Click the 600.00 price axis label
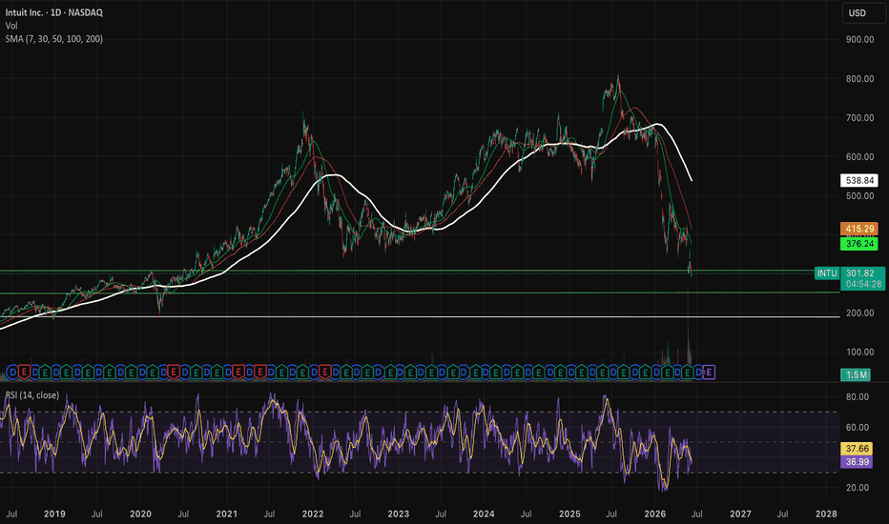Viewport: 889px width, 524px height. tap(859, 157)
